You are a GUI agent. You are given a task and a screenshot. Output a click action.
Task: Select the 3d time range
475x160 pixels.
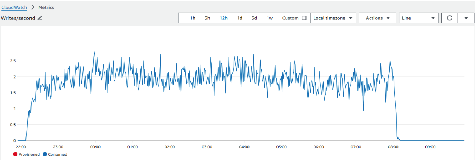click(x=254, y=18)
